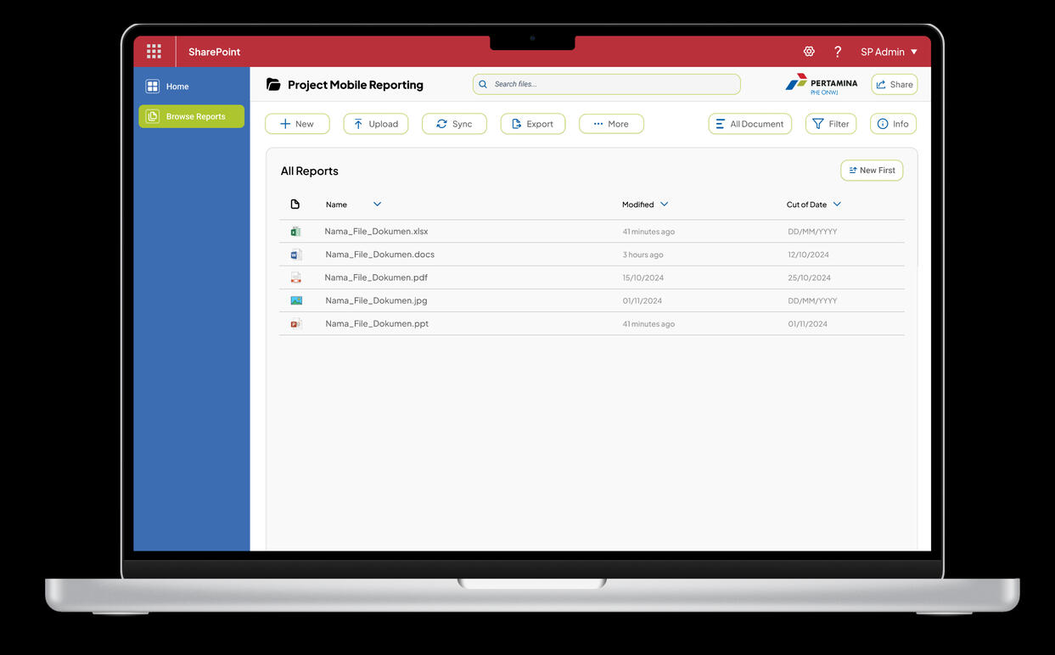Viewport: 1055px width, 655px height.
Task: Click the cut of date 25/10/2024
Action: (809, 277)
